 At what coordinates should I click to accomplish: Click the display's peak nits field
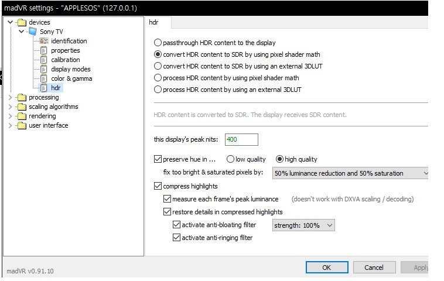[240, 140]
